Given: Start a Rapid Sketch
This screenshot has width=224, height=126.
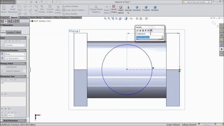Looking at the screenshot, I should tap(121, 10).
